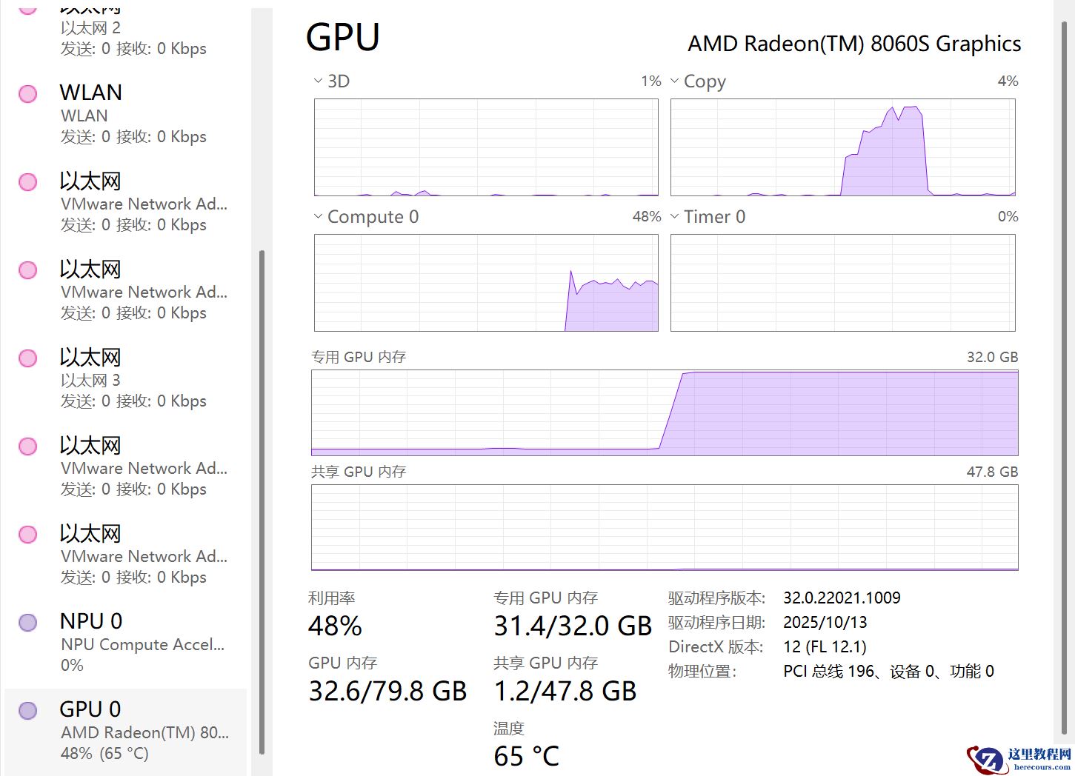Click the 以太网 2 adapter circle icon
Image resolution: width=1075 pixels, height=776 pixels.
tap(28, 9)
